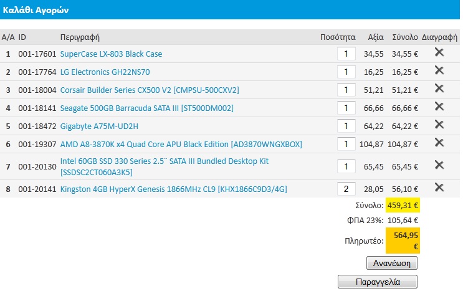Remove Seagate 500GB Barracuda with X icon

click(439, 107)
